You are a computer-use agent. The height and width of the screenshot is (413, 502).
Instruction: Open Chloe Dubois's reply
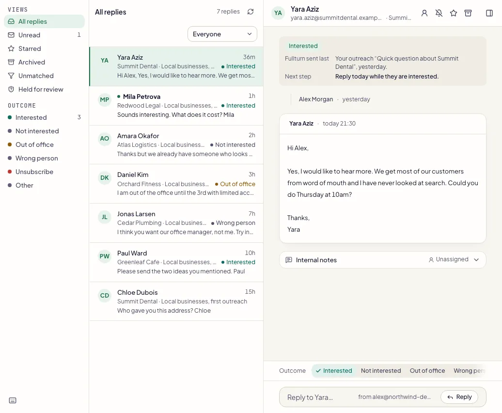(x=176, y=301)
